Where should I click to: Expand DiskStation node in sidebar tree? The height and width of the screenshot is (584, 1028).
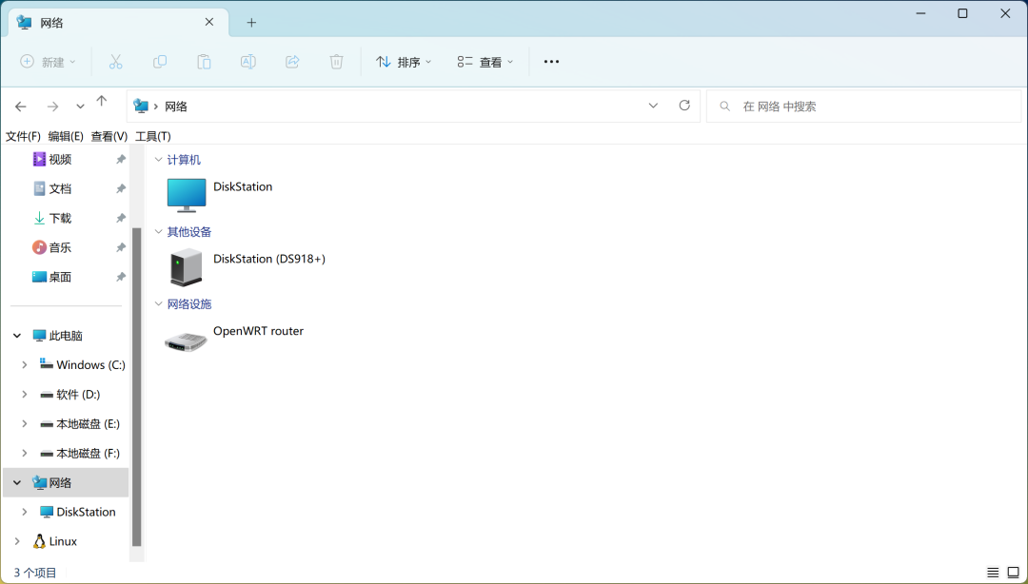tap(24, 512)
